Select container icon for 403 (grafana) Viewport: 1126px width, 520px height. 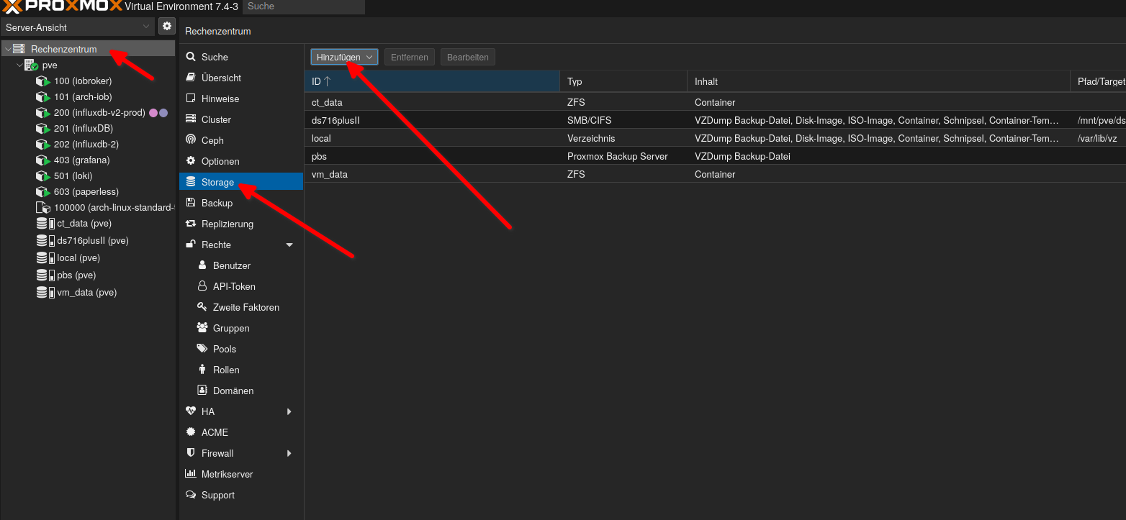point(42,160)
